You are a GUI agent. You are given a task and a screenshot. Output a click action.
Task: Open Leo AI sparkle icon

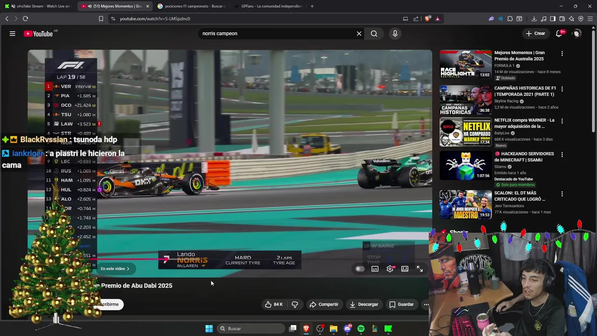(x=571, y=19)
